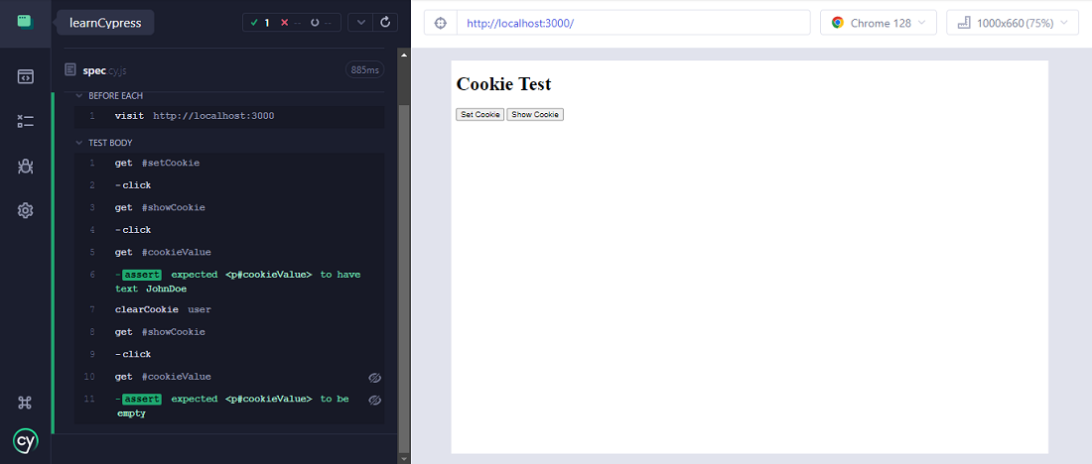This screenshot has width=1092, height=464.
Task: Open the Runs list in sidebar
Action: (x=25, y=122)
